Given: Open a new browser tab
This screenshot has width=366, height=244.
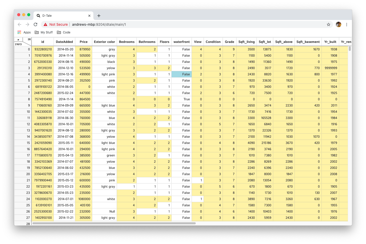Looking at the screenshot, I should click(x=99, y=16).
